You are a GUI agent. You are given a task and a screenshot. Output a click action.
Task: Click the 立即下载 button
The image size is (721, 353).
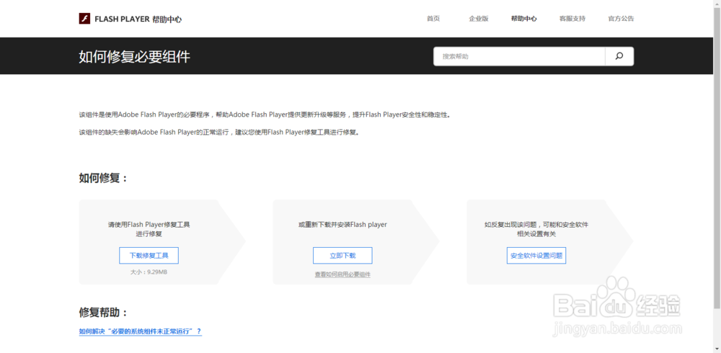point(342,256)
